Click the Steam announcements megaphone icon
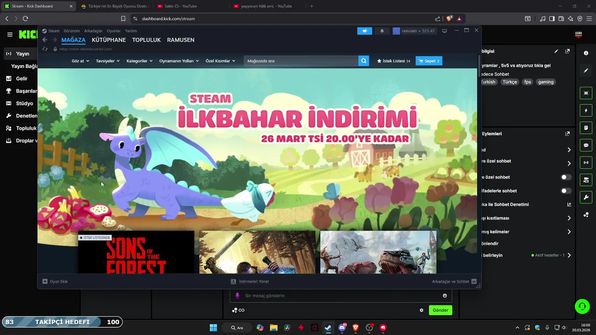Viewport: 596px width, 335px height. 365,31
